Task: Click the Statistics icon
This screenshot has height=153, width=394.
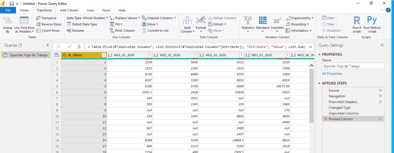Action: 248,21
